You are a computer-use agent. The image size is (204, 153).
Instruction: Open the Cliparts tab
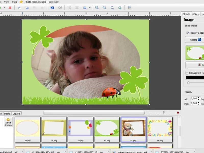pos(17,113)
